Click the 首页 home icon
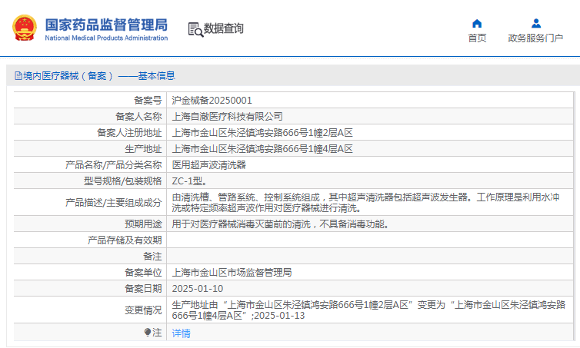580x348 pixels. coord(477,24)
